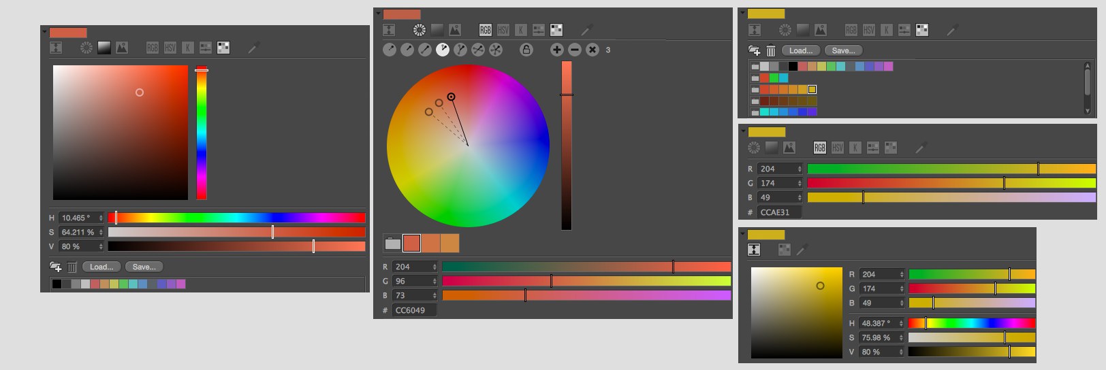Collapse left panel using triangle by red chip
This screenshot has width=1106, height=370.
click(44, 33)
